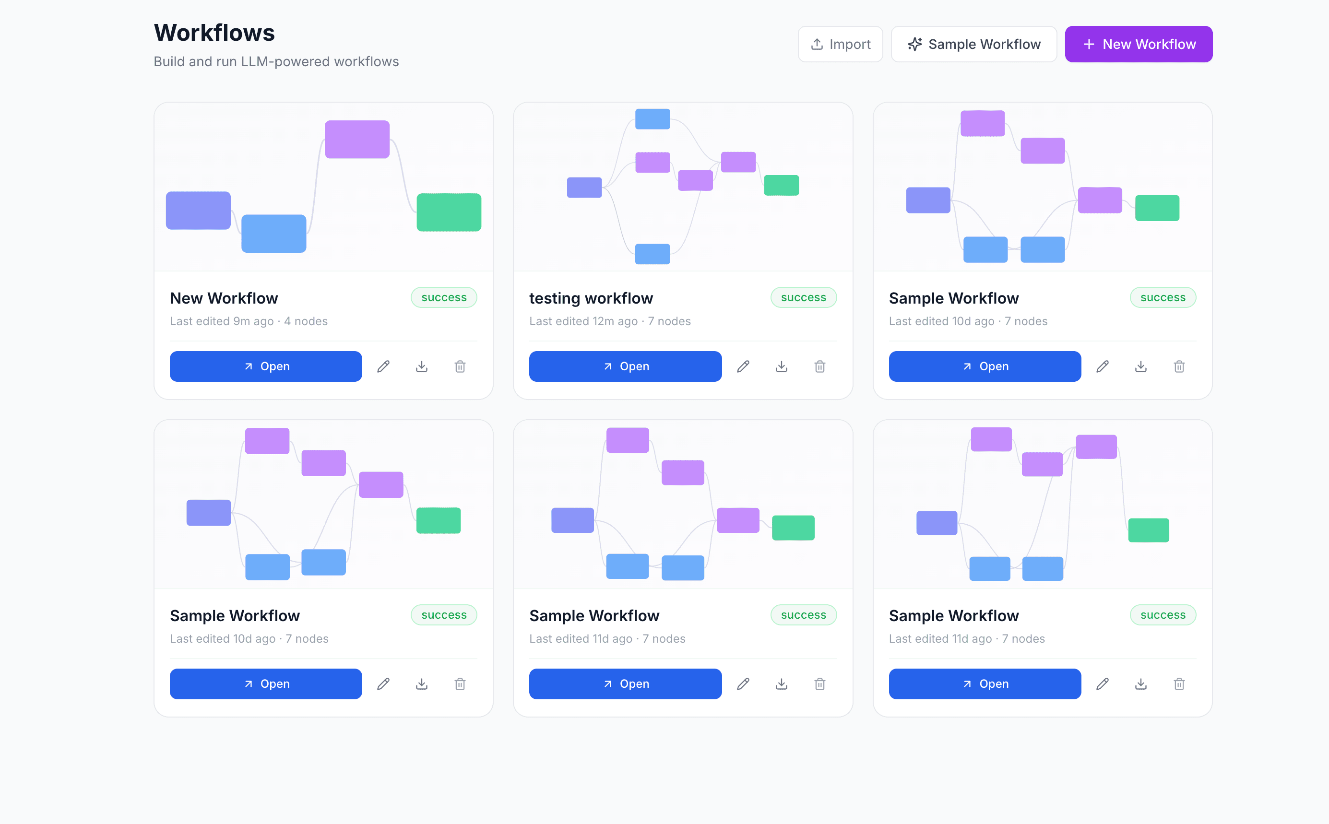Remove testing workflow using trash icon
Image resolution: width=1329 pixels, height=824 pixels.
(x=820, y=366)
